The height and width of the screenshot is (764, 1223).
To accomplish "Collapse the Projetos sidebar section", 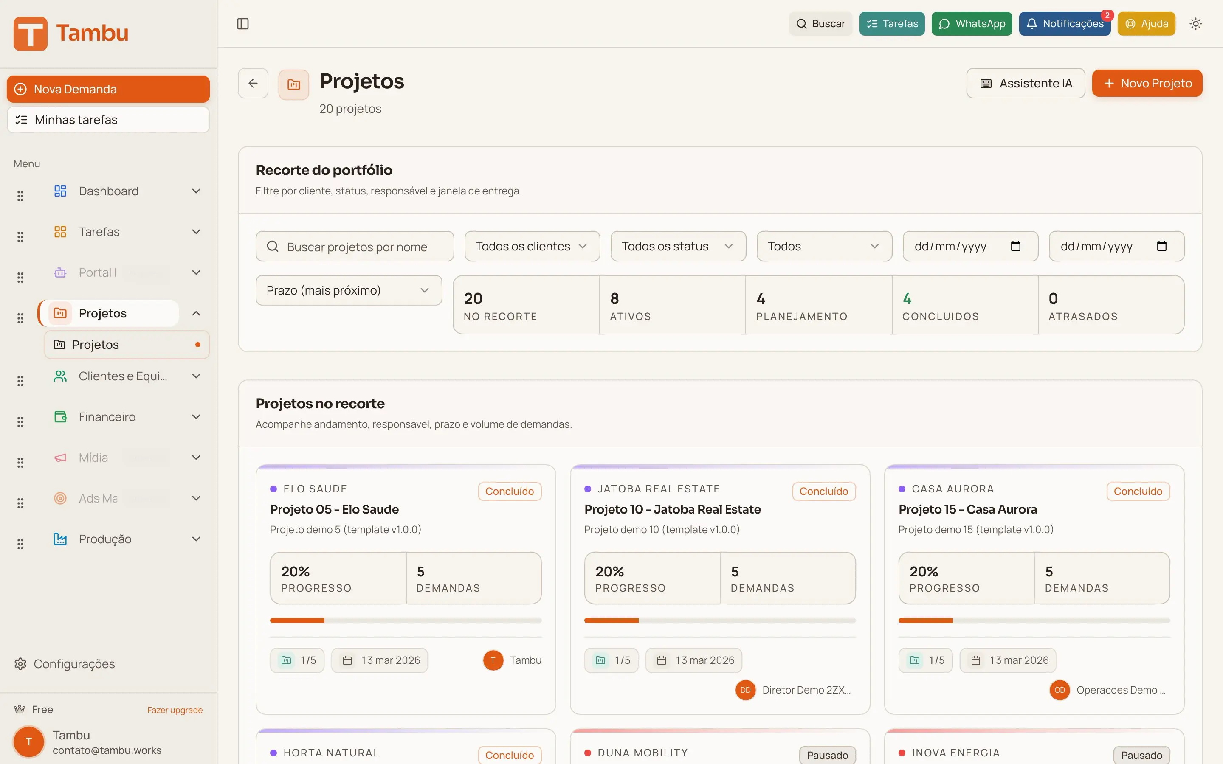I will coord(196,313).
